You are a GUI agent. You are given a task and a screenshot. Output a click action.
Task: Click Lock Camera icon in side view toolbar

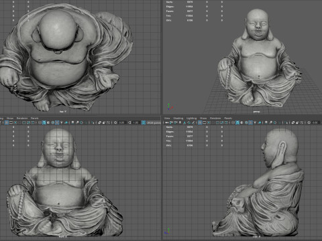click(x=171, y=123)
